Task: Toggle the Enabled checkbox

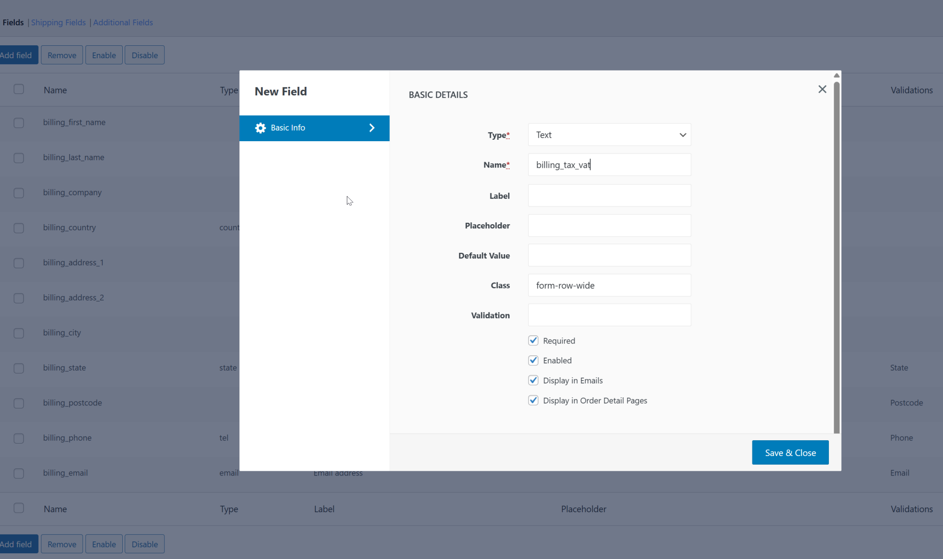Action: point(533,361)
